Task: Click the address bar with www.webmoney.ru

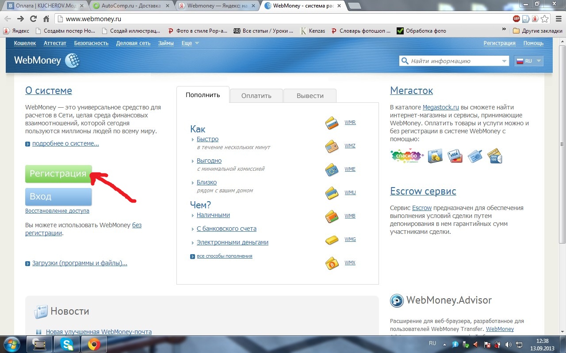Action: point(283,19)
